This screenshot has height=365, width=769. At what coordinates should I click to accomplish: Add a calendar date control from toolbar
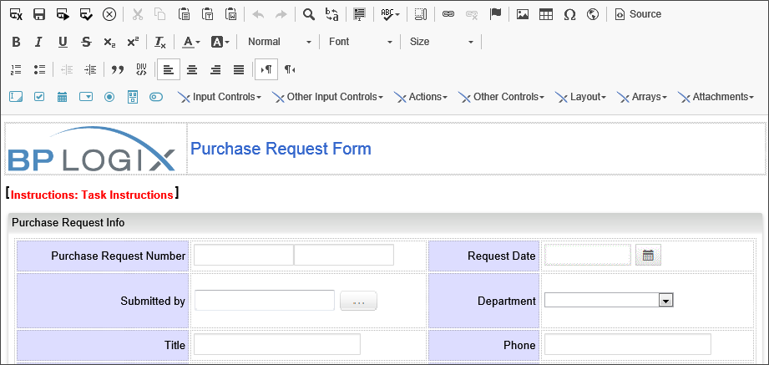(63, 97)
